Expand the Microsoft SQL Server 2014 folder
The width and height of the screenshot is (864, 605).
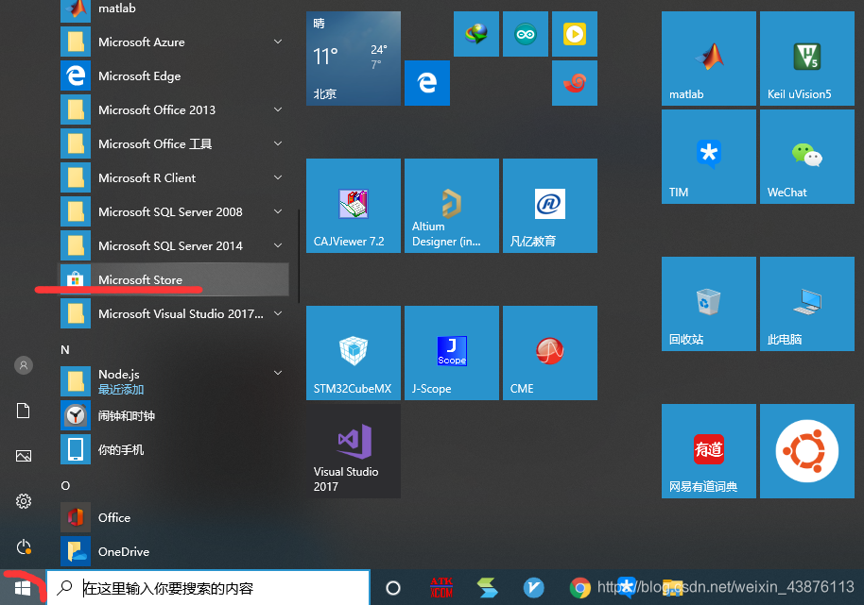pos(173,245)
